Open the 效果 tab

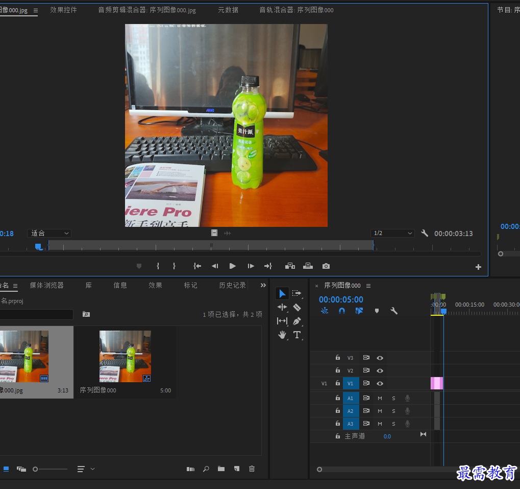pos(155,285)
